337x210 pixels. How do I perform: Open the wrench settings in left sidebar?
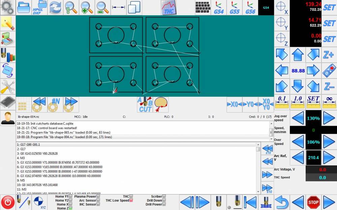(7, 87)
